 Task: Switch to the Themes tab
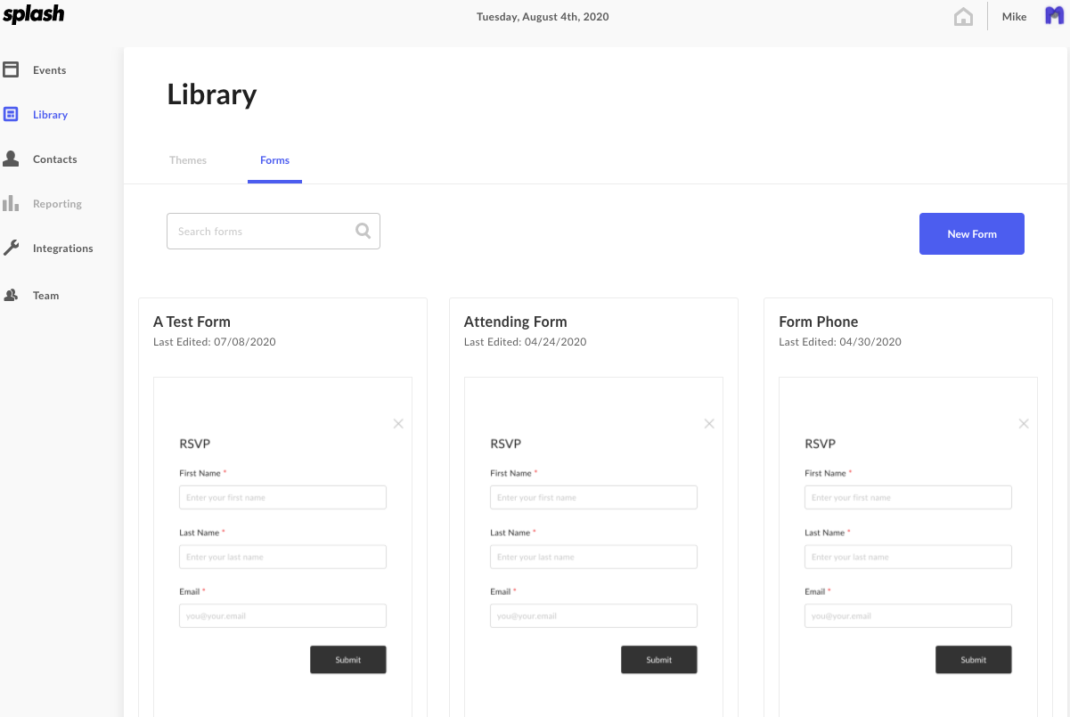pyautogui.click(x=188, y=160)
